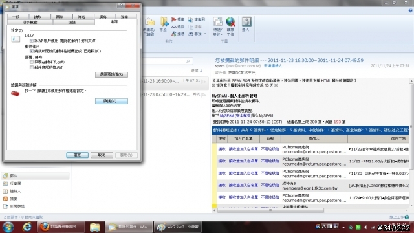Click the Watch glasses button in ribbon

[x=178, y=27]
